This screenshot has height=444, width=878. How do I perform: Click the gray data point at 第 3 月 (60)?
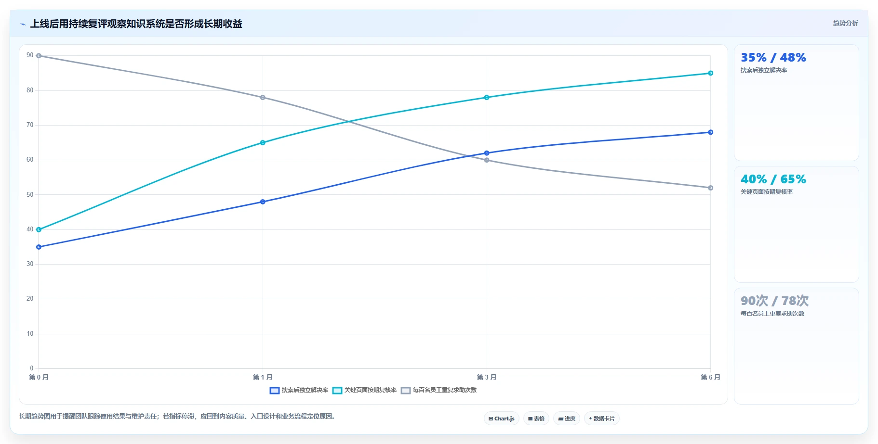pos(487,160)
